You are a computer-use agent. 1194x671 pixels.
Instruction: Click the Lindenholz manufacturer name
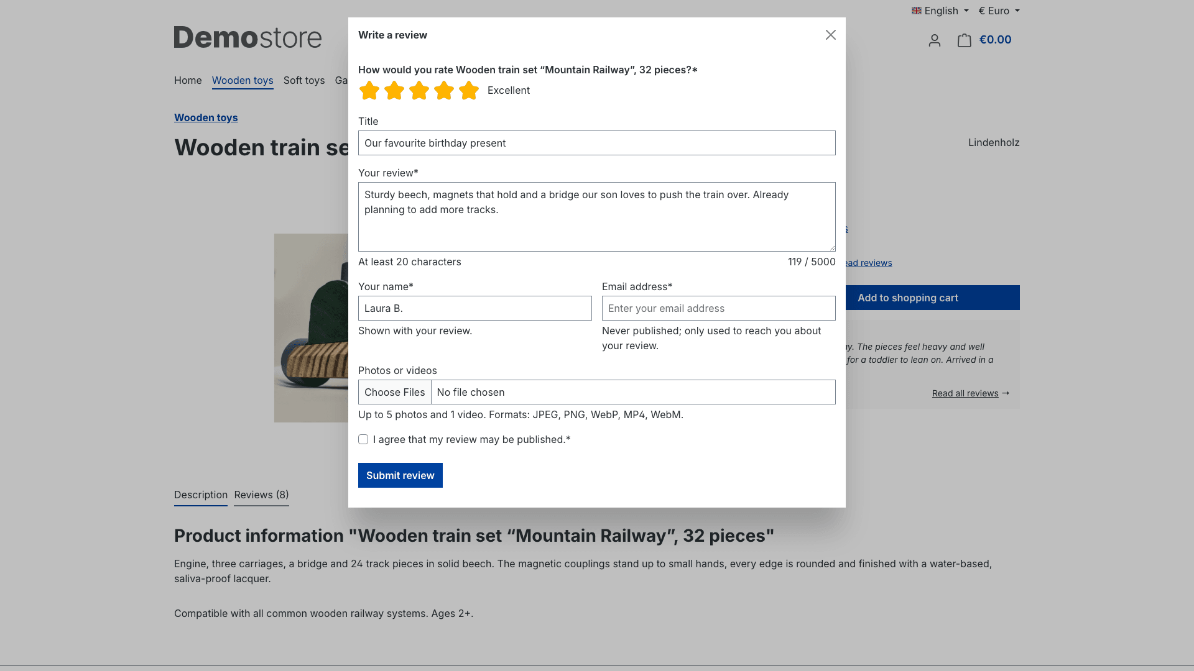(x=994, y=142)
